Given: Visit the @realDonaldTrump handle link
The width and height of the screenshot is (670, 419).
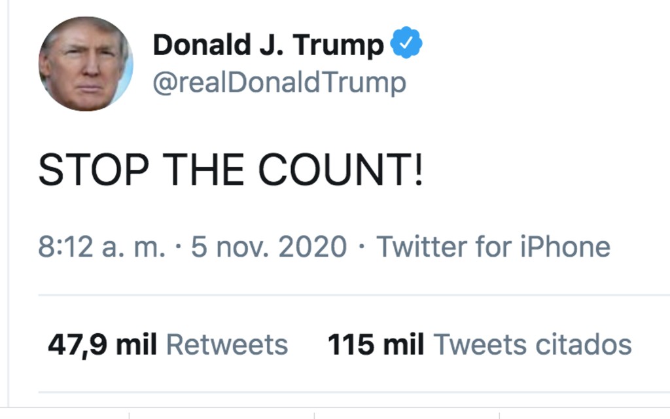Looking at the screenshot, I should 279,83.
